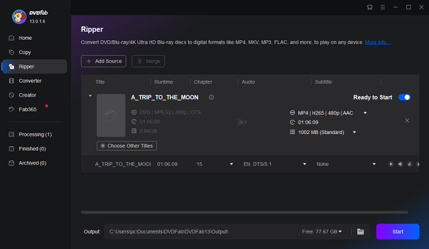The height and width of the screenshot is (249, 429).
Task: Go to the Copy module
Action: [x=25, y=52]
